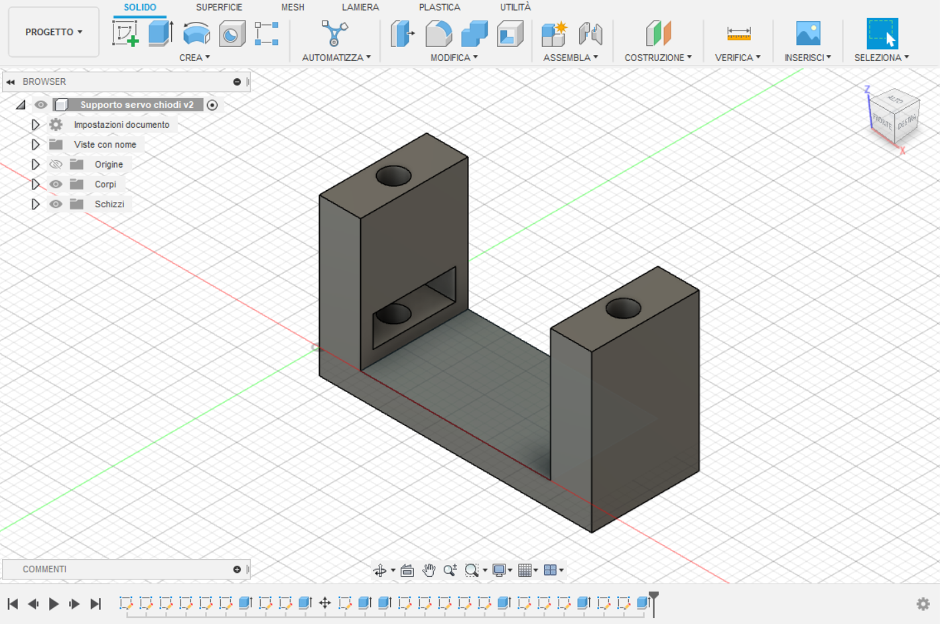Image resolution: width=940 pixels, height=624 pixels.
Task: Activate the Fillet tool icon
Action: pyautogui.click(x=438, y=33)
